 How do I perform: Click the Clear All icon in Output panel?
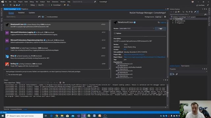pos(60,83)
